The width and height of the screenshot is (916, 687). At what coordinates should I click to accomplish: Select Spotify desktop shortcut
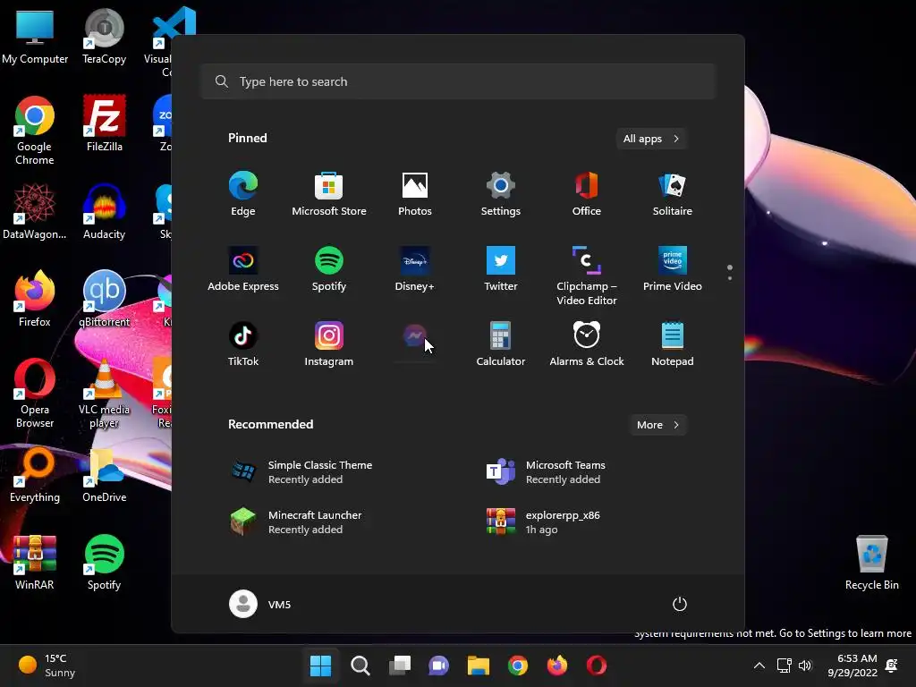(104, 562)
